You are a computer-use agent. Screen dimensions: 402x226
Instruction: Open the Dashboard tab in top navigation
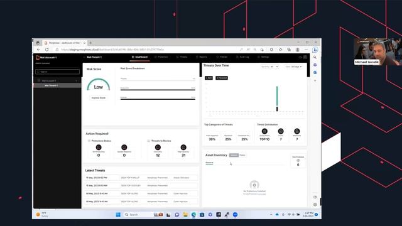(x=139, y=57)
